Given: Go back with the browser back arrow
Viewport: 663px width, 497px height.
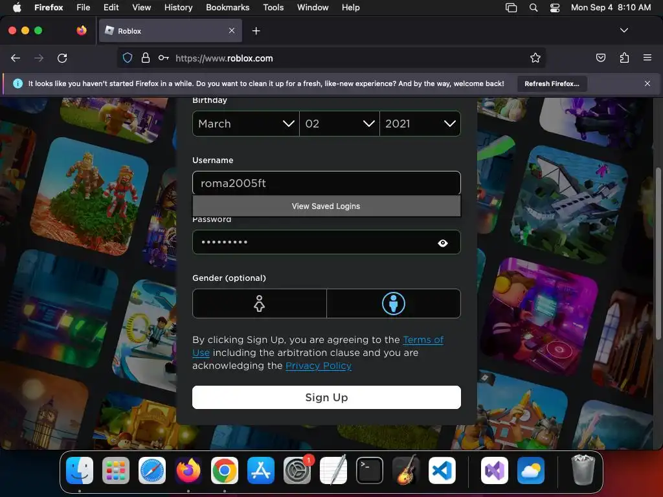Looking at the screenshot, I should pos(16,58).
